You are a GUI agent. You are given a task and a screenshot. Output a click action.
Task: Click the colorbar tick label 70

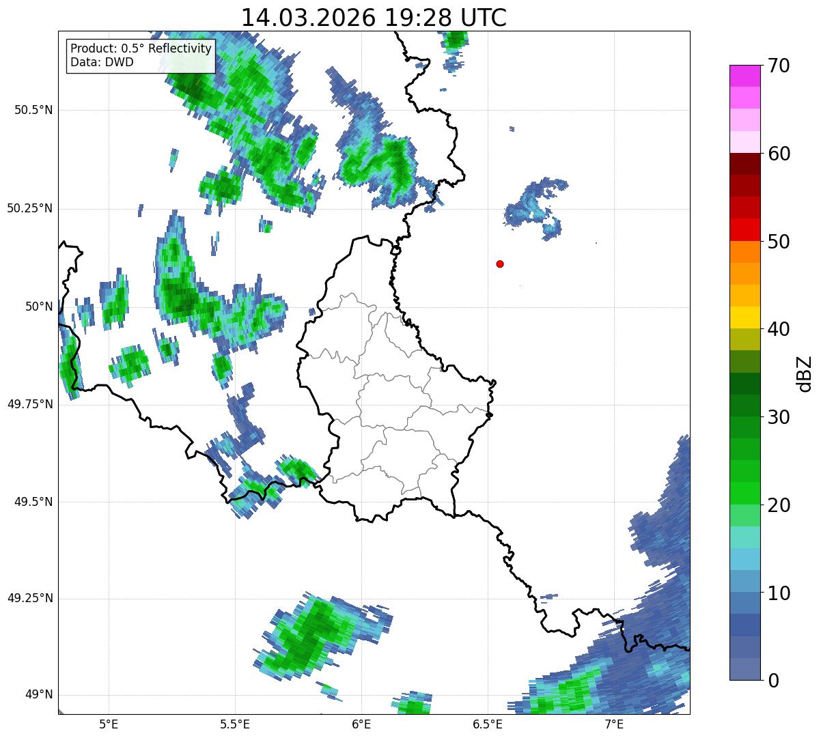pos(779,66)
